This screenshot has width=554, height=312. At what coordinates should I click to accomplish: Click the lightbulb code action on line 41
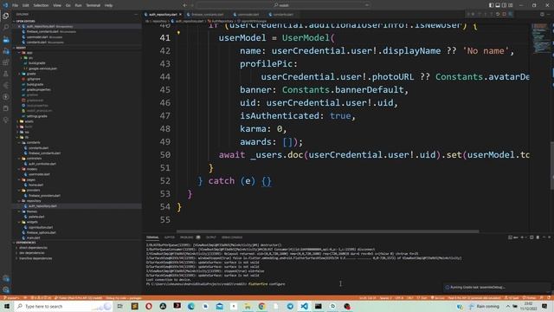click(178, 33)
